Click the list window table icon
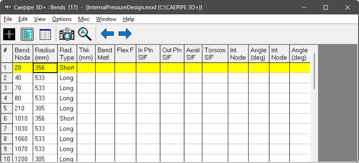This screenshot has height=163, width=359. click(x=45, y=34)
